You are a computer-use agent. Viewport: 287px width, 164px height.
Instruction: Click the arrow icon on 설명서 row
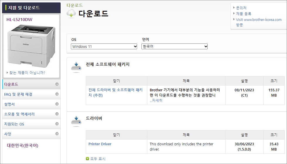pyautogui.click(x=57, y=104)
